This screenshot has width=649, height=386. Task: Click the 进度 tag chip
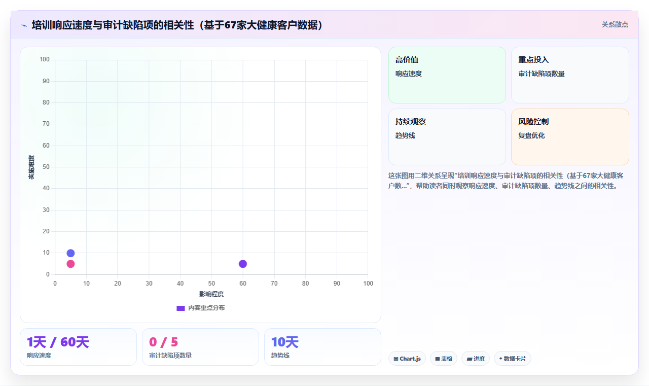click(x=476, y=359)
